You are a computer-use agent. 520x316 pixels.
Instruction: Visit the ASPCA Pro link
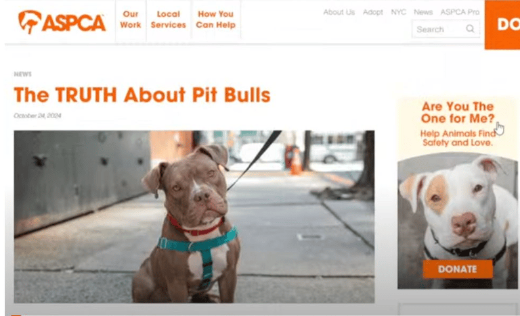[x=460, y=12]
